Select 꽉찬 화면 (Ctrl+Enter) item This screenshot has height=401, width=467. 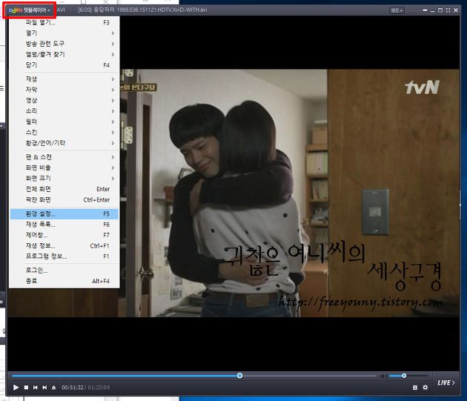point(64,199)
